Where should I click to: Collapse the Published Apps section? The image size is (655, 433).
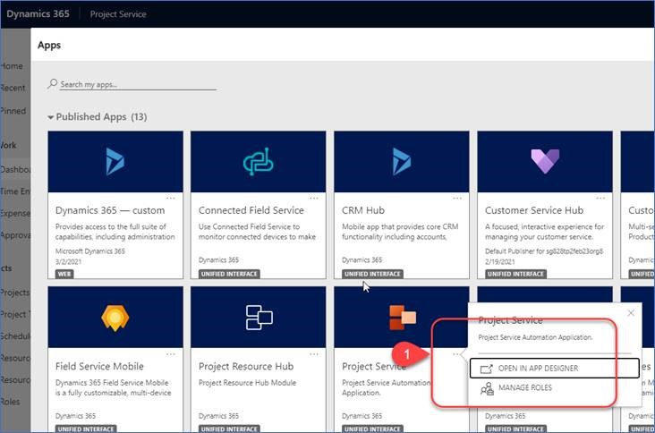51,117
